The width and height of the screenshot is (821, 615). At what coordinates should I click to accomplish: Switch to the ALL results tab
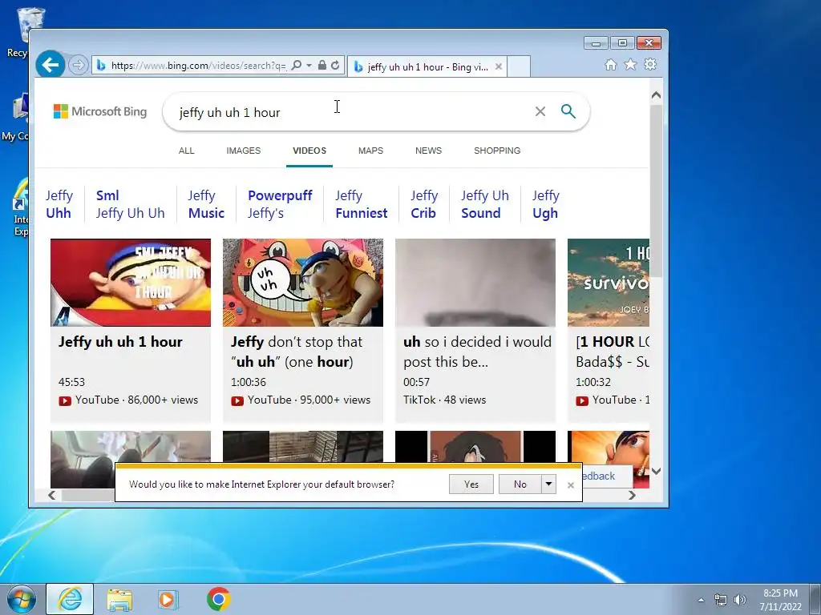pos(186,151)
